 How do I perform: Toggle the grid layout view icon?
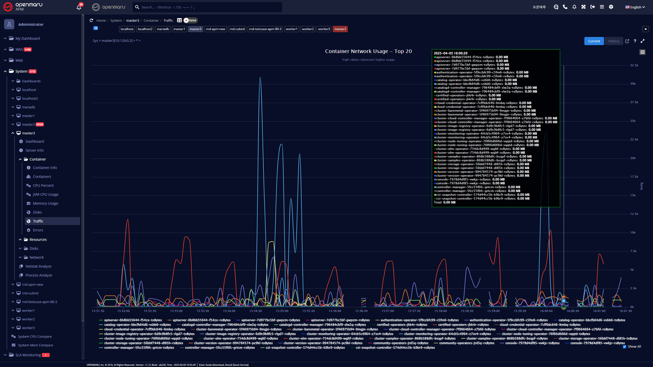coord(179,20)
